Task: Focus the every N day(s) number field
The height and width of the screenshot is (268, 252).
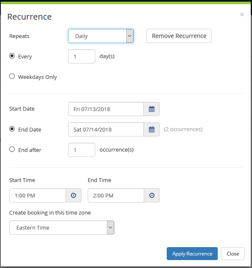Action: (81, 56)
